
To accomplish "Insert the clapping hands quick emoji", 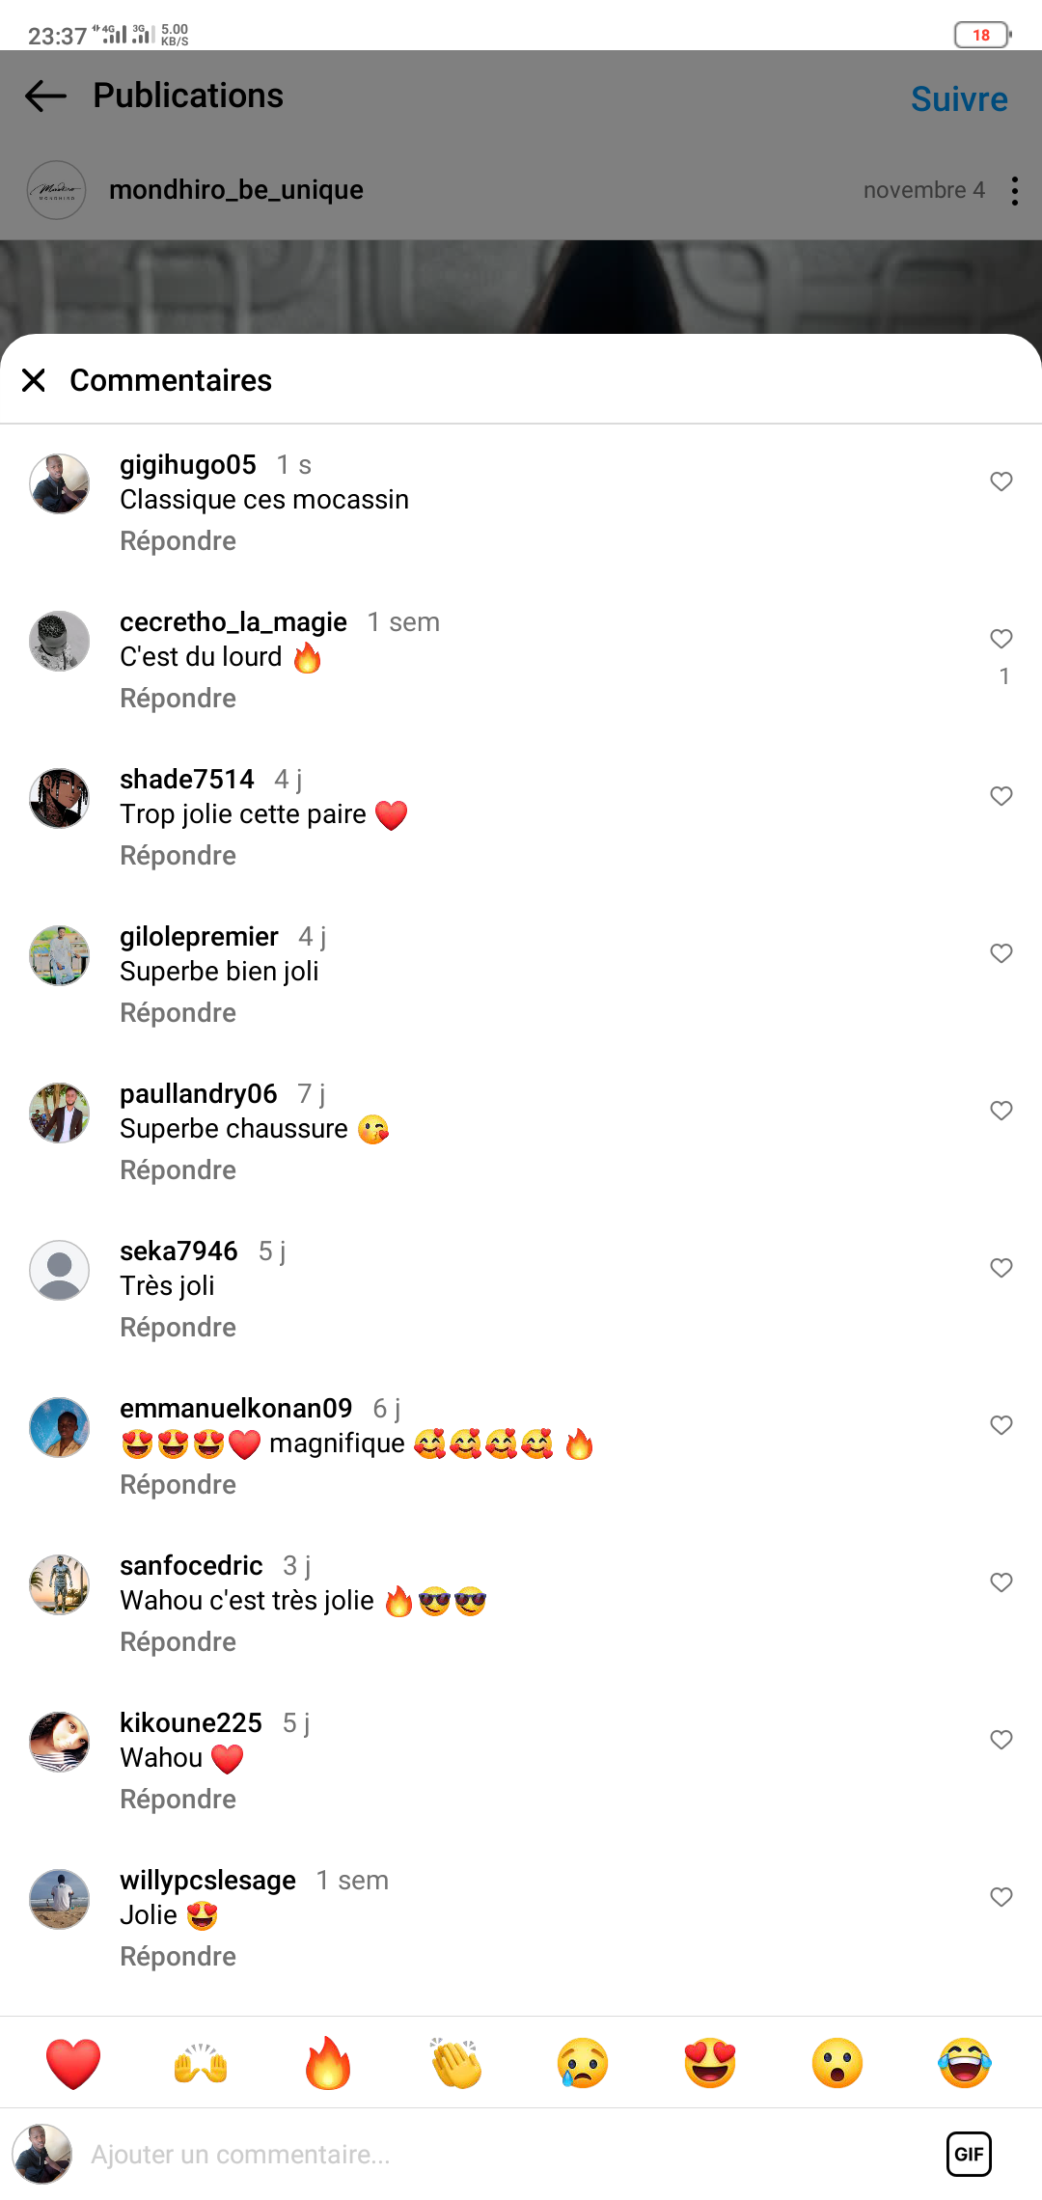I will pos(455,2063).
